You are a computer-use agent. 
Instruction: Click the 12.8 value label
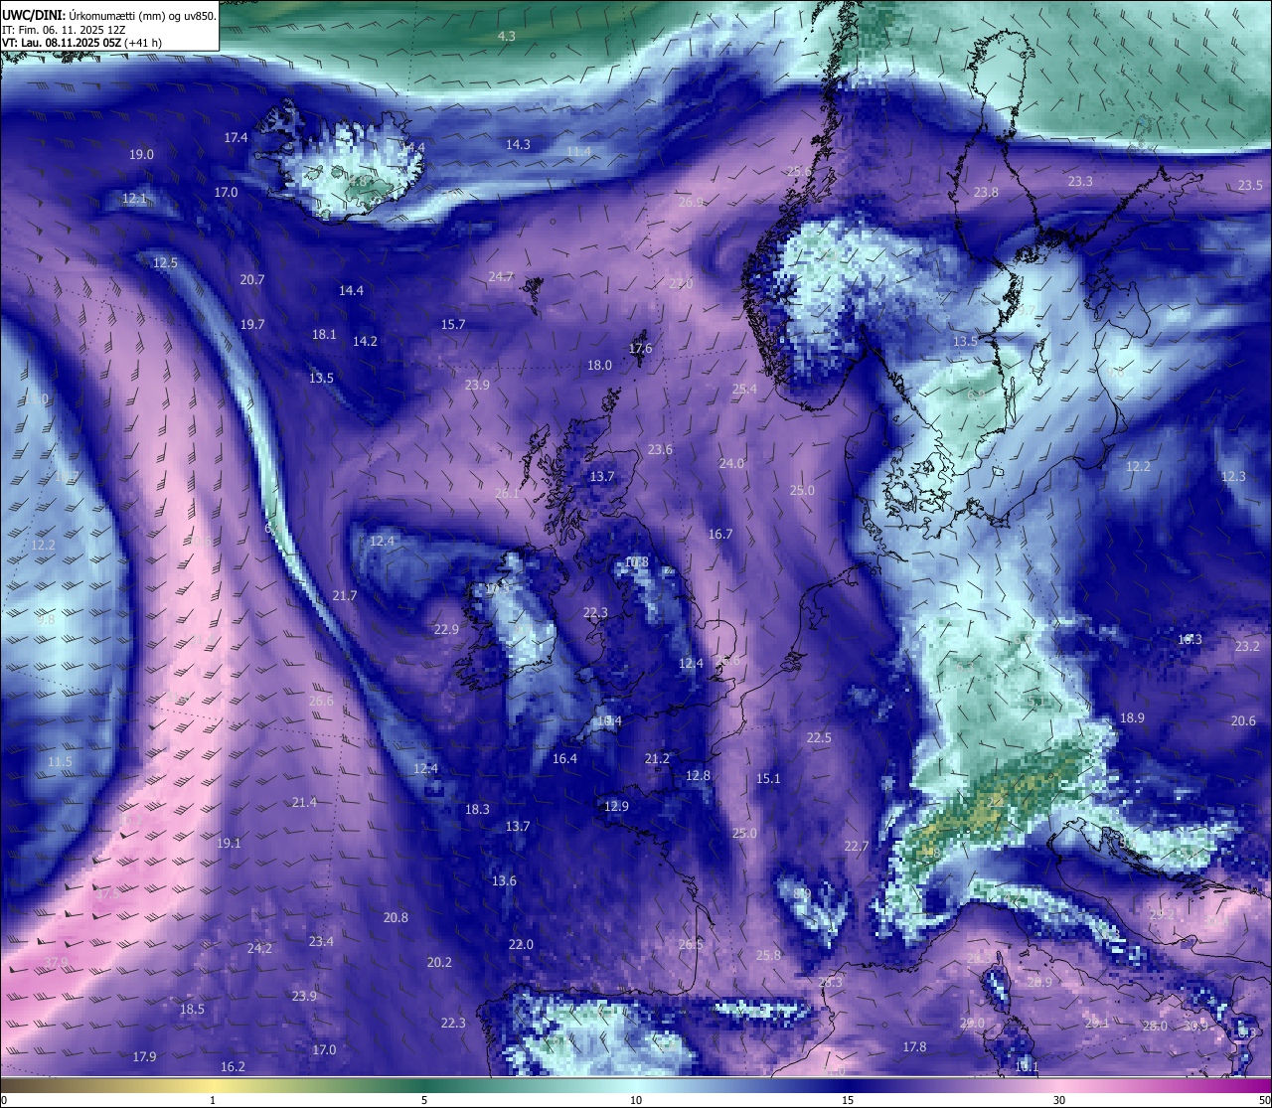click(x=698, y=776)
